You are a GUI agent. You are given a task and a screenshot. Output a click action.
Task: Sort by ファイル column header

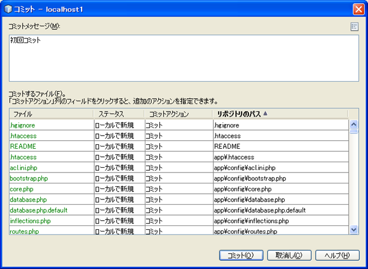pyautogui.click(x=51, y=114)
